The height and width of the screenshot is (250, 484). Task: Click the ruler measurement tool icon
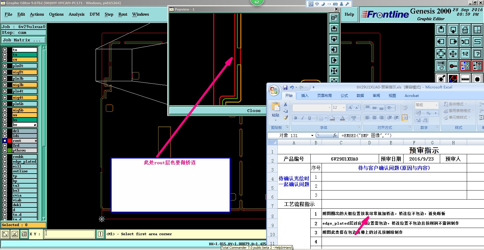point(465,79)
